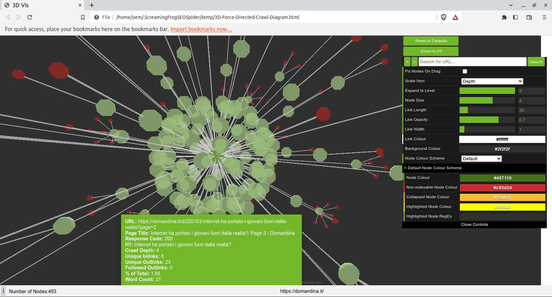Viewport: 552px width, 297px height.
Task: Click the Word Count: 21 line
Action: coord(143,279)
